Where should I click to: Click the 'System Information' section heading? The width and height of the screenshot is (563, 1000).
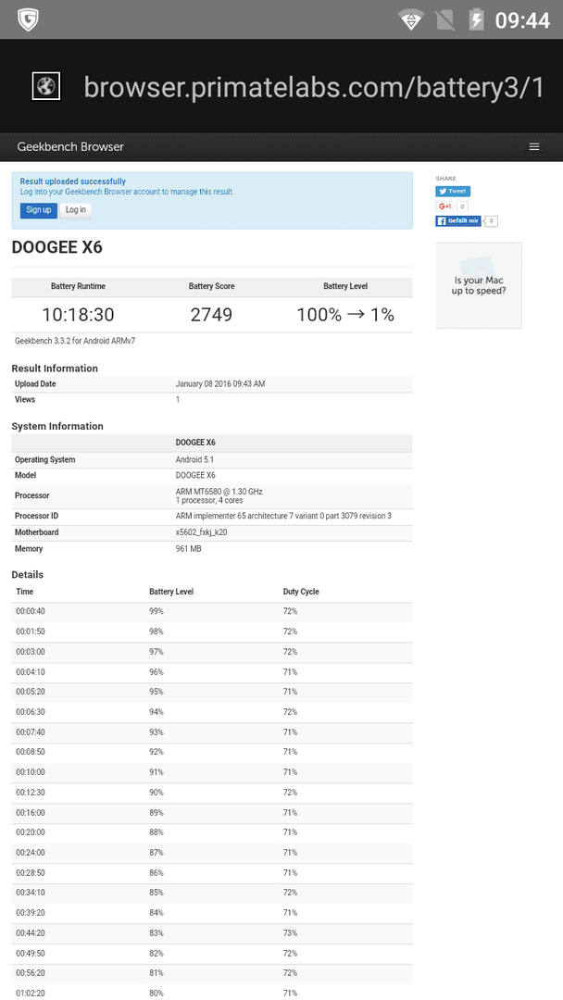pyautogui.click(x=57, y=426)
